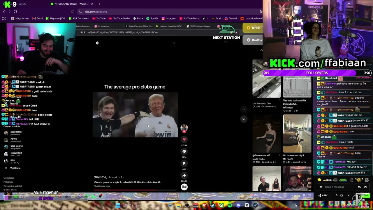Viewport: 373px width, 210px height.
Task: Open the video's sound disc
Action: (x=184, y=187)
